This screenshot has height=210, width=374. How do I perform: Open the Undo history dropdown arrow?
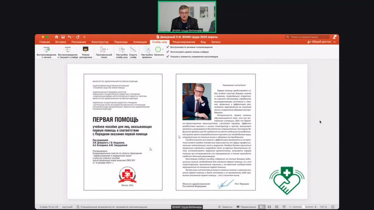(73, 37)
